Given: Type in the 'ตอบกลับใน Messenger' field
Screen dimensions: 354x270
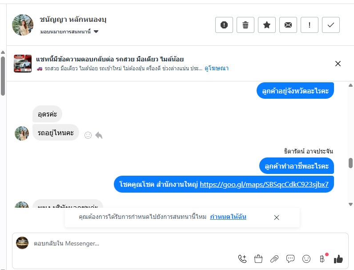Looking at the screenshot, I should click(133, 243).
